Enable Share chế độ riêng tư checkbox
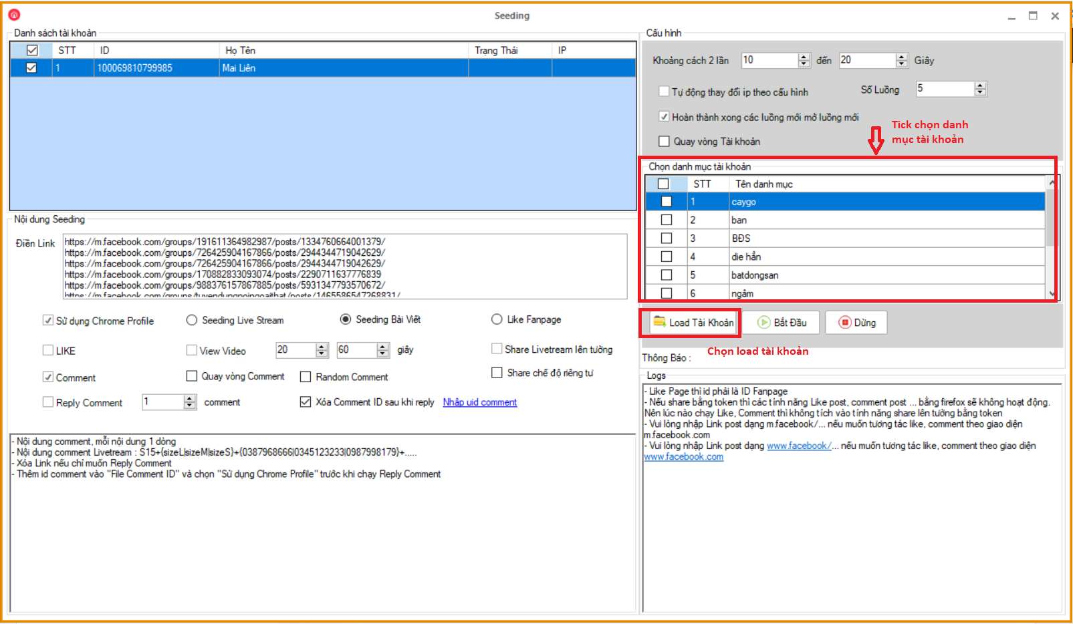 click(x=497, y=373)
